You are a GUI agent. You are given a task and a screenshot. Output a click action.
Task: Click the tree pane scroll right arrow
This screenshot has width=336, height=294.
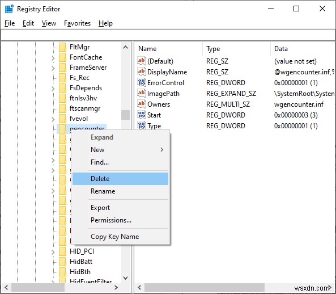point(116,287)
